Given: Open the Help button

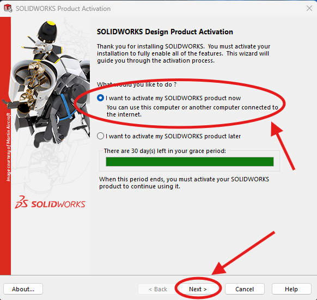Looking at the screenshot, I should tap(291, 289).
